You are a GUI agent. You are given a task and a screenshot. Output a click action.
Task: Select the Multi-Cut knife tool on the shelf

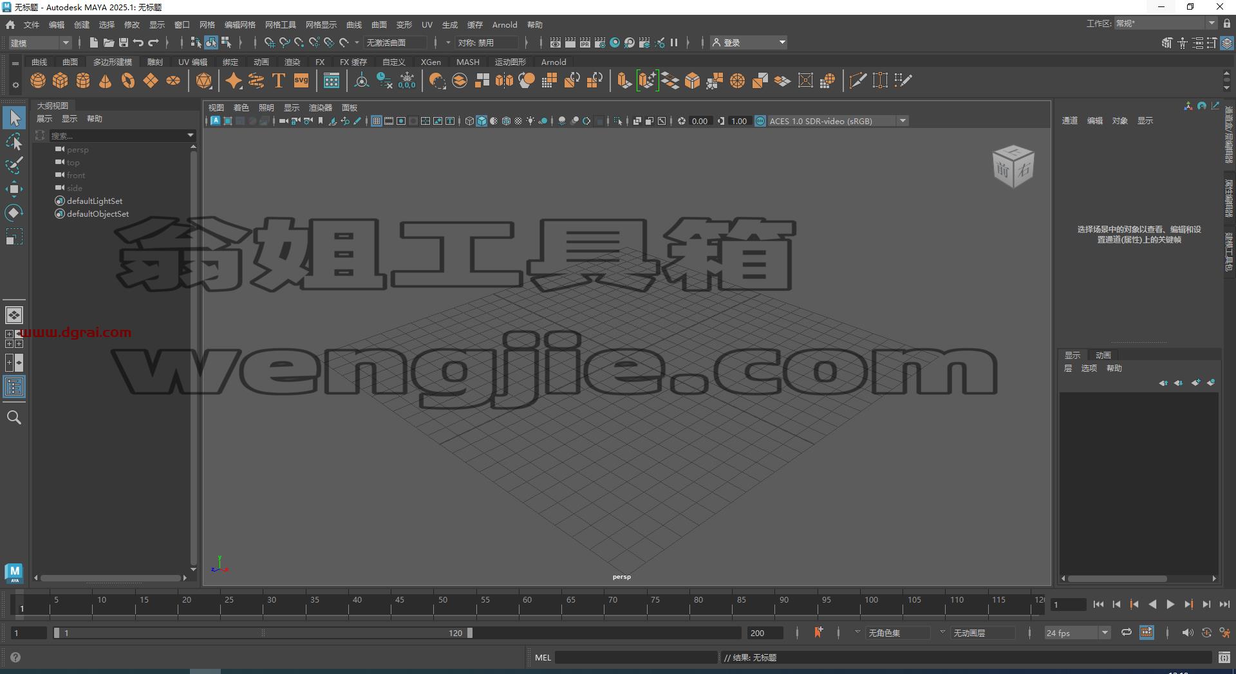pos(857,80)
